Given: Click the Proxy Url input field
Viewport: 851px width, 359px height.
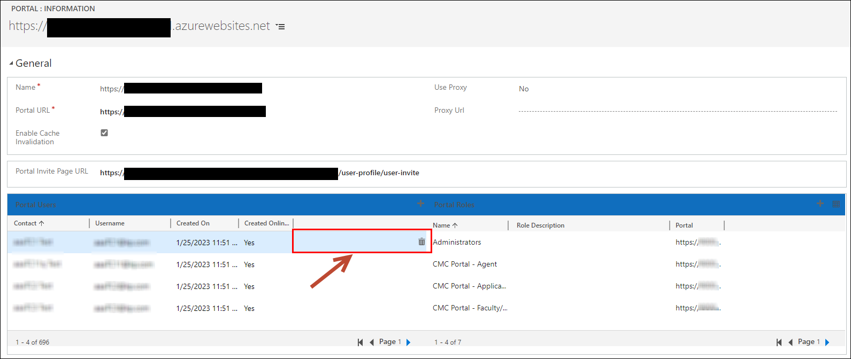Looking at the screenshot, I should pyautogui.click(x=677, y=111).
